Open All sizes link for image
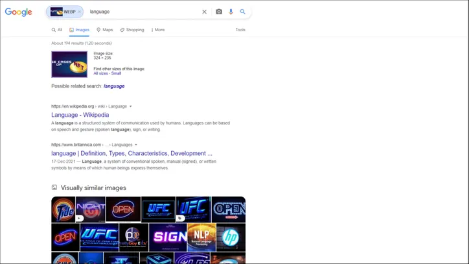Image resolution: width=469 pixels, height=264 pixels. pos(100,73)
